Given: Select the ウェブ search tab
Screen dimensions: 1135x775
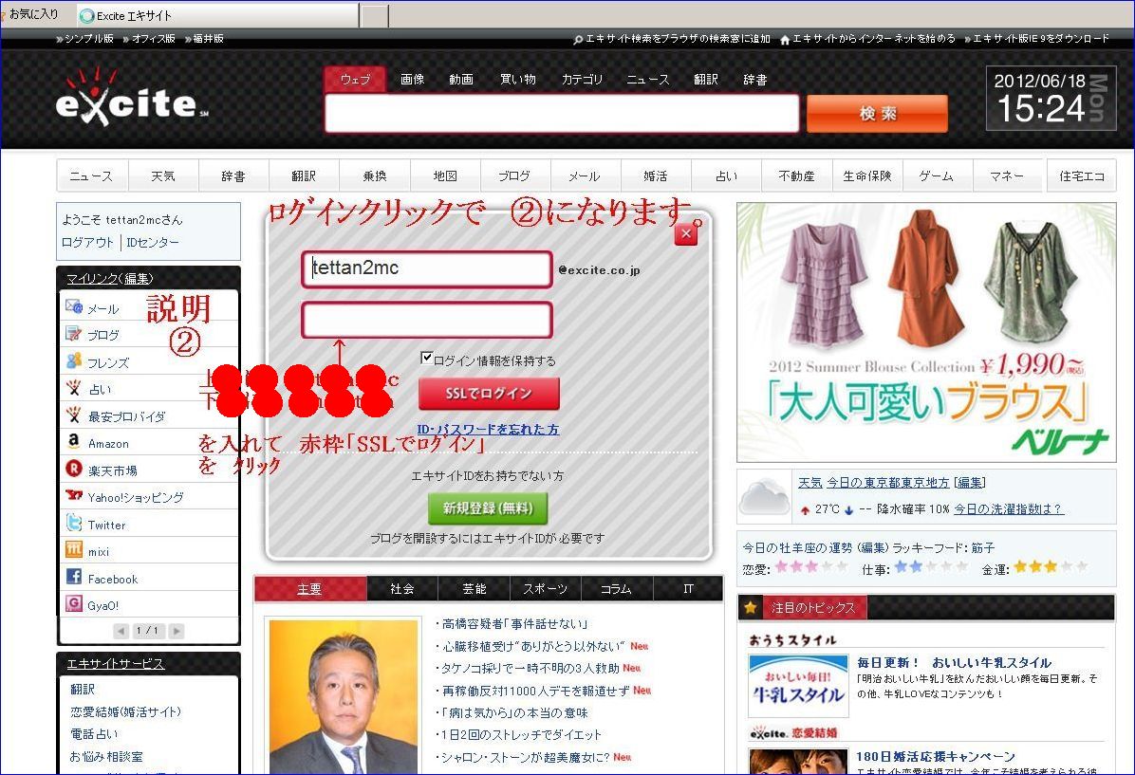Looking at the screenshot, I should point(355,80).
